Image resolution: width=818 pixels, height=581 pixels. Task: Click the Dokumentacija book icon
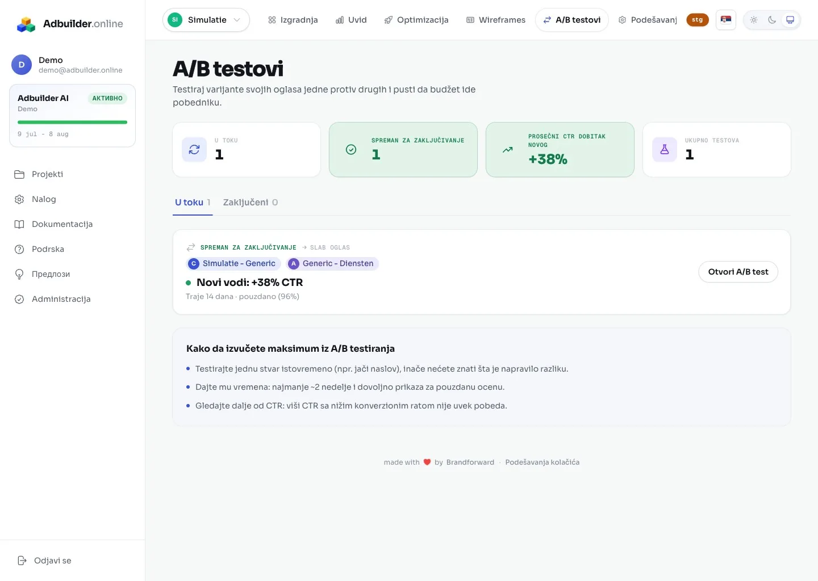coord(19,224)
